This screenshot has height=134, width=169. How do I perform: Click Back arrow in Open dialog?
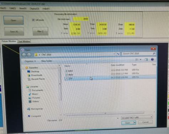[24, 55]
